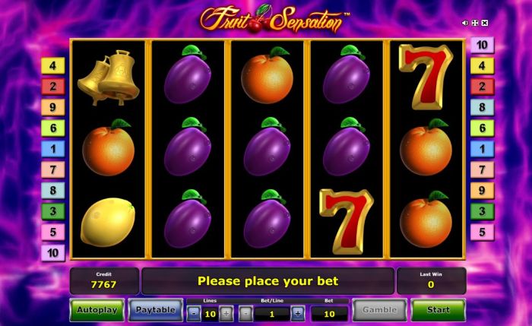
Task: Mute the game sound speaker icon
Action: point(465,23)
